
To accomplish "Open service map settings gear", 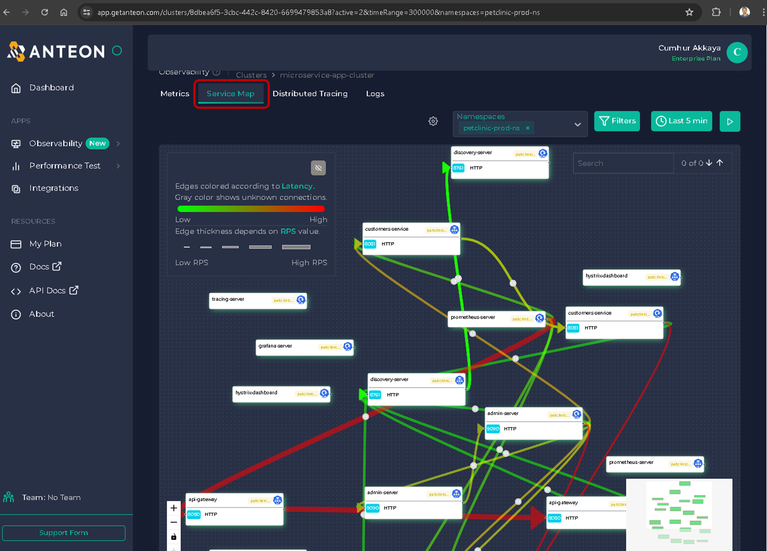I will (433, 122).
